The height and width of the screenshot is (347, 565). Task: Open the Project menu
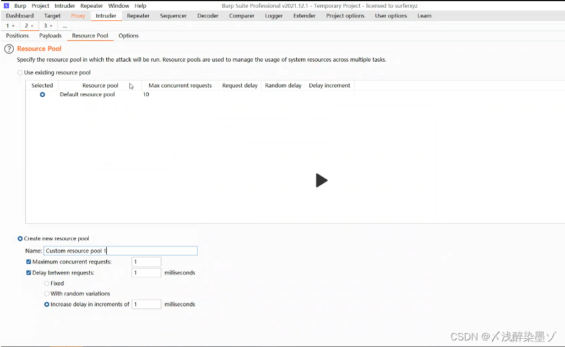click(40, 5)
